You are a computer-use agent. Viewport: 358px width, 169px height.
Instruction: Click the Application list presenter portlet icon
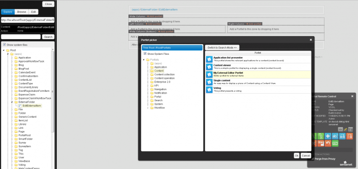(209, 59)
